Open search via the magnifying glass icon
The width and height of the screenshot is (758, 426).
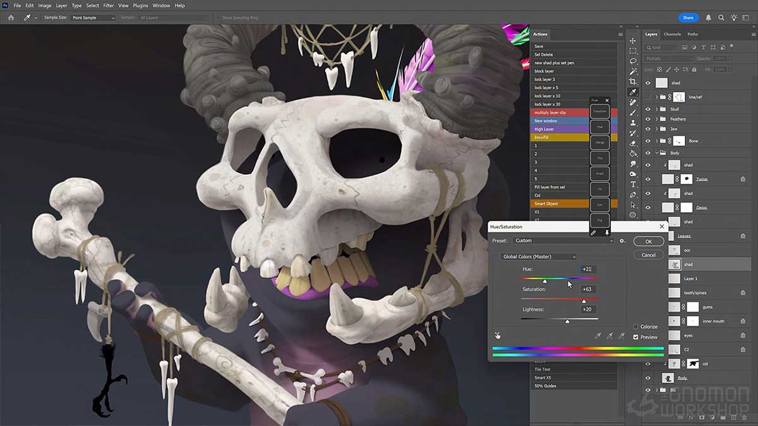722,18
